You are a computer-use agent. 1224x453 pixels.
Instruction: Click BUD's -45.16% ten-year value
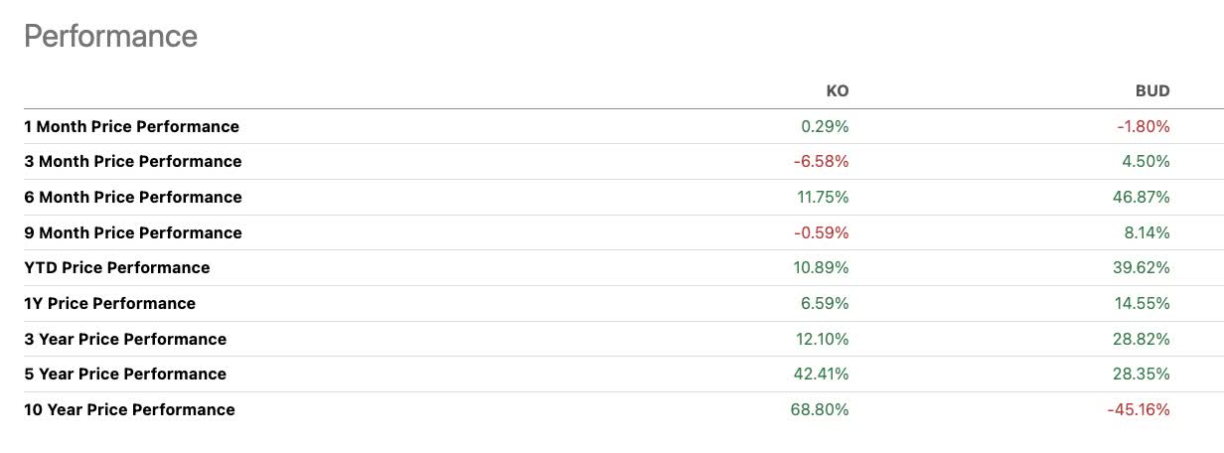click(1139, 409)
